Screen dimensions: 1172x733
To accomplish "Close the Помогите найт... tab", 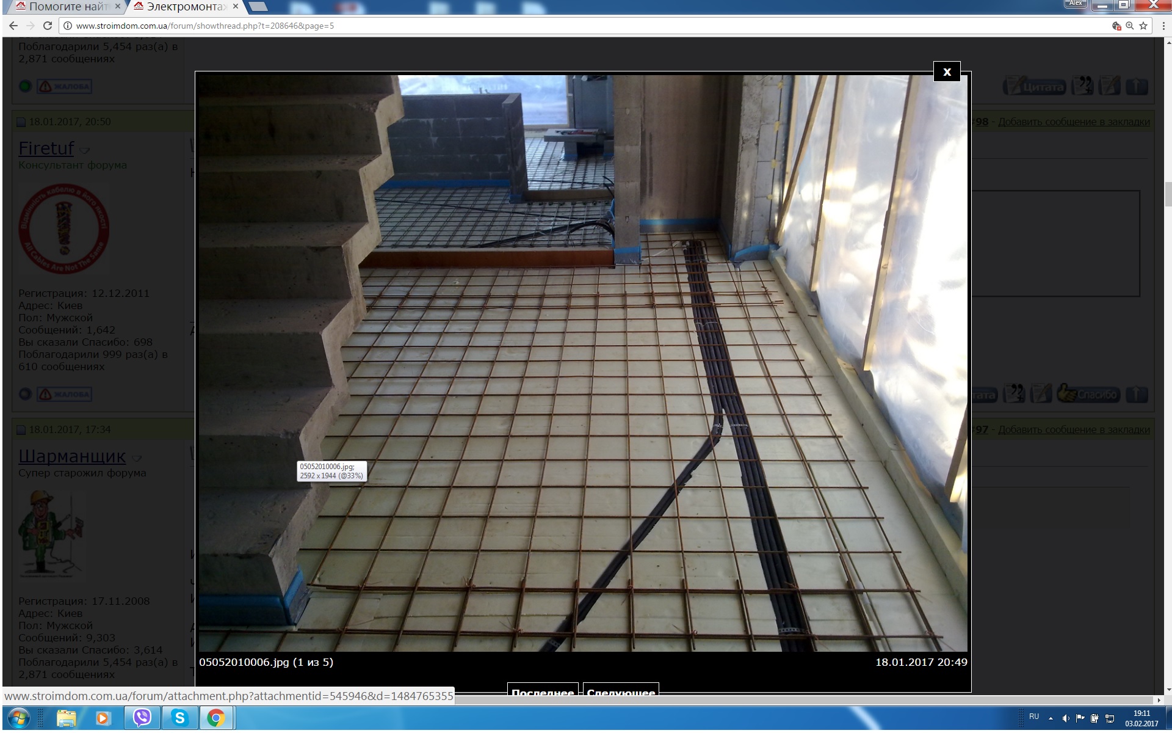I will tap(118, 6).
